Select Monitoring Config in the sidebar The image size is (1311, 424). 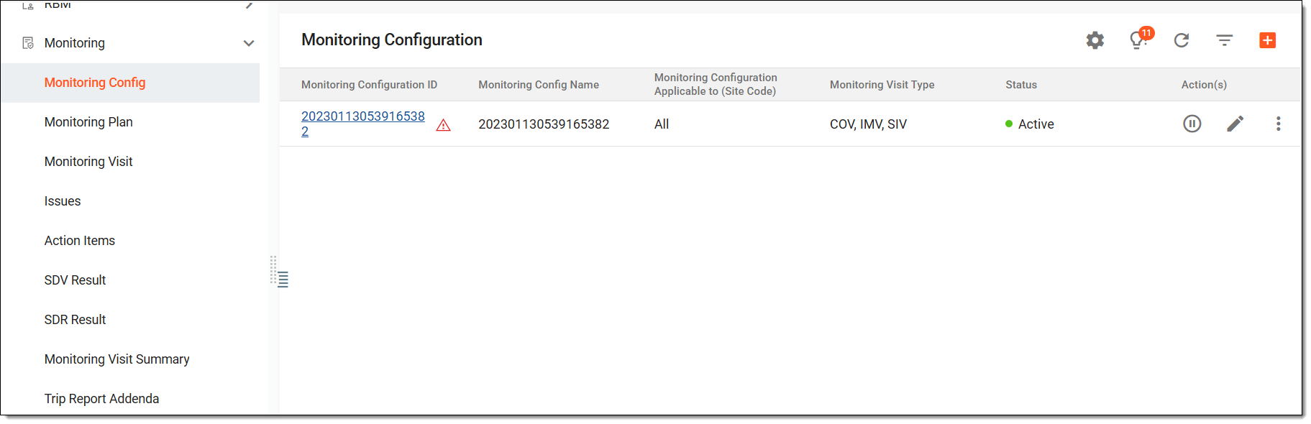95,83
